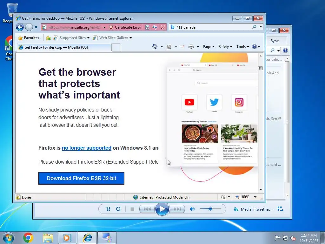
Task: Click the Read Mail icon
Action: (x=182, y=47)
